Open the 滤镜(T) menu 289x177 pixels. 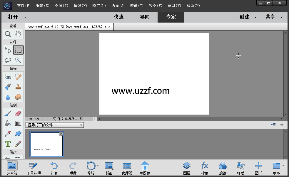137,6
